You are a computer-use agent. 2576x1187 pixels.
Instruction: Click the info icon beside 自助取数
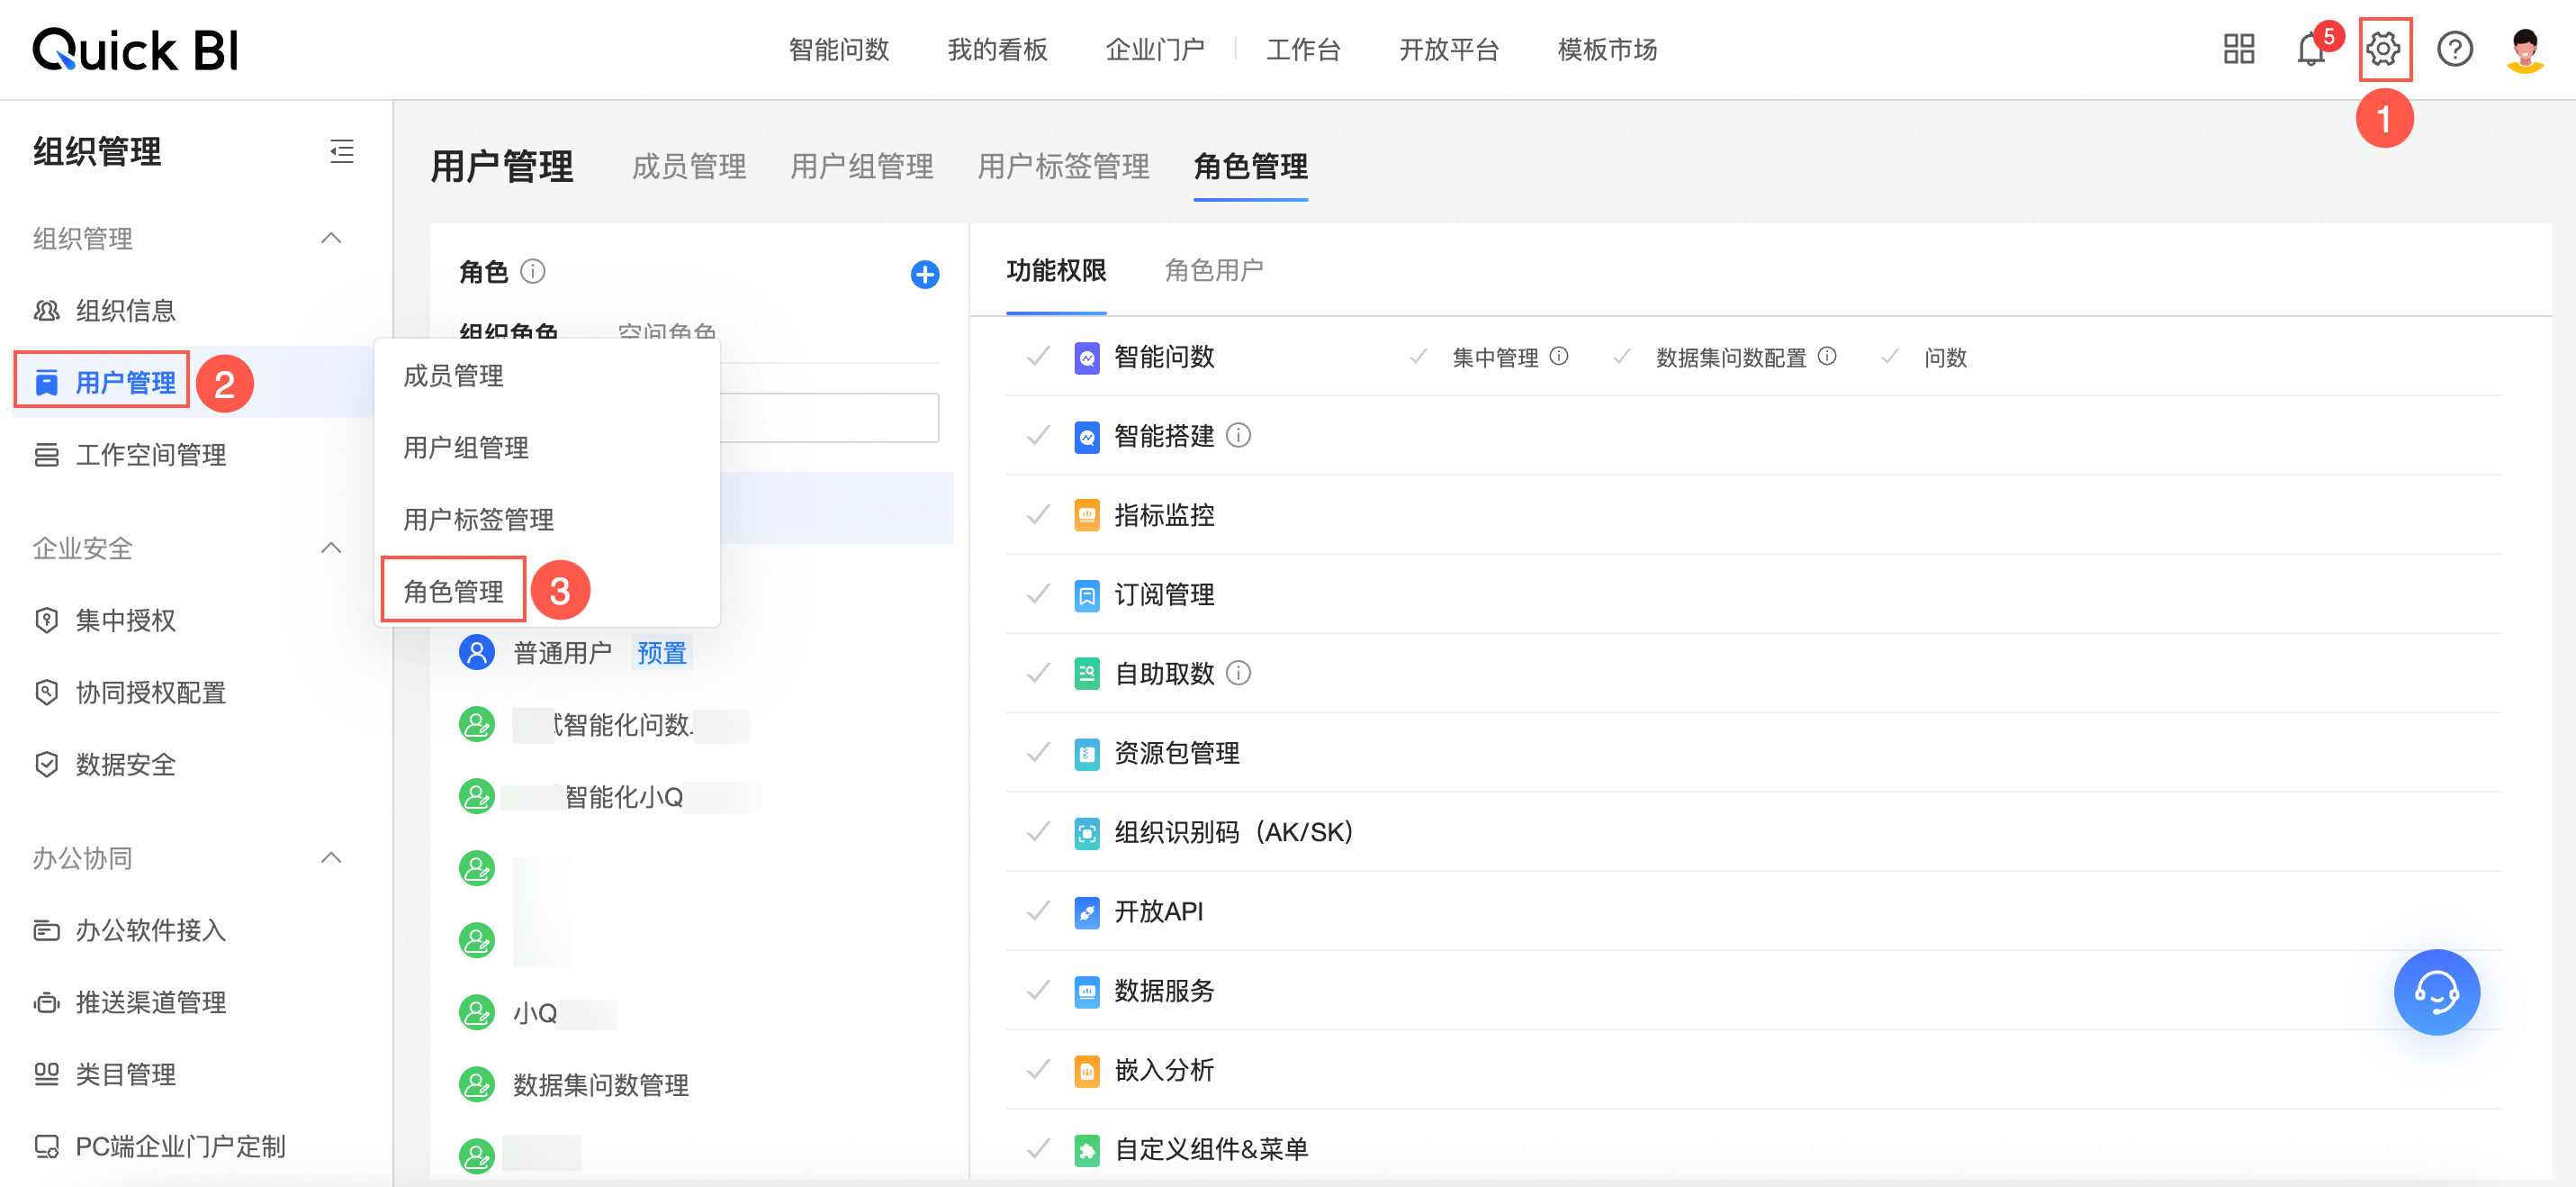click(x=1238, y=673)
